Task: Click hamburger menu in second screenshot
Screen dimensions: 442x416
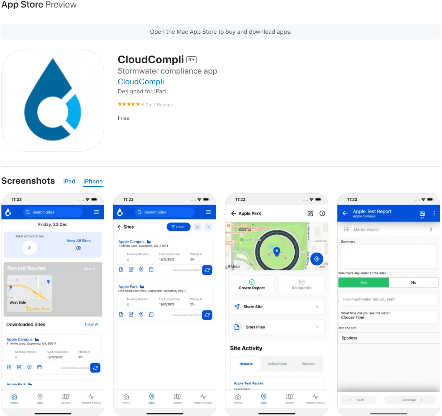Action: (x=208, y=212)
